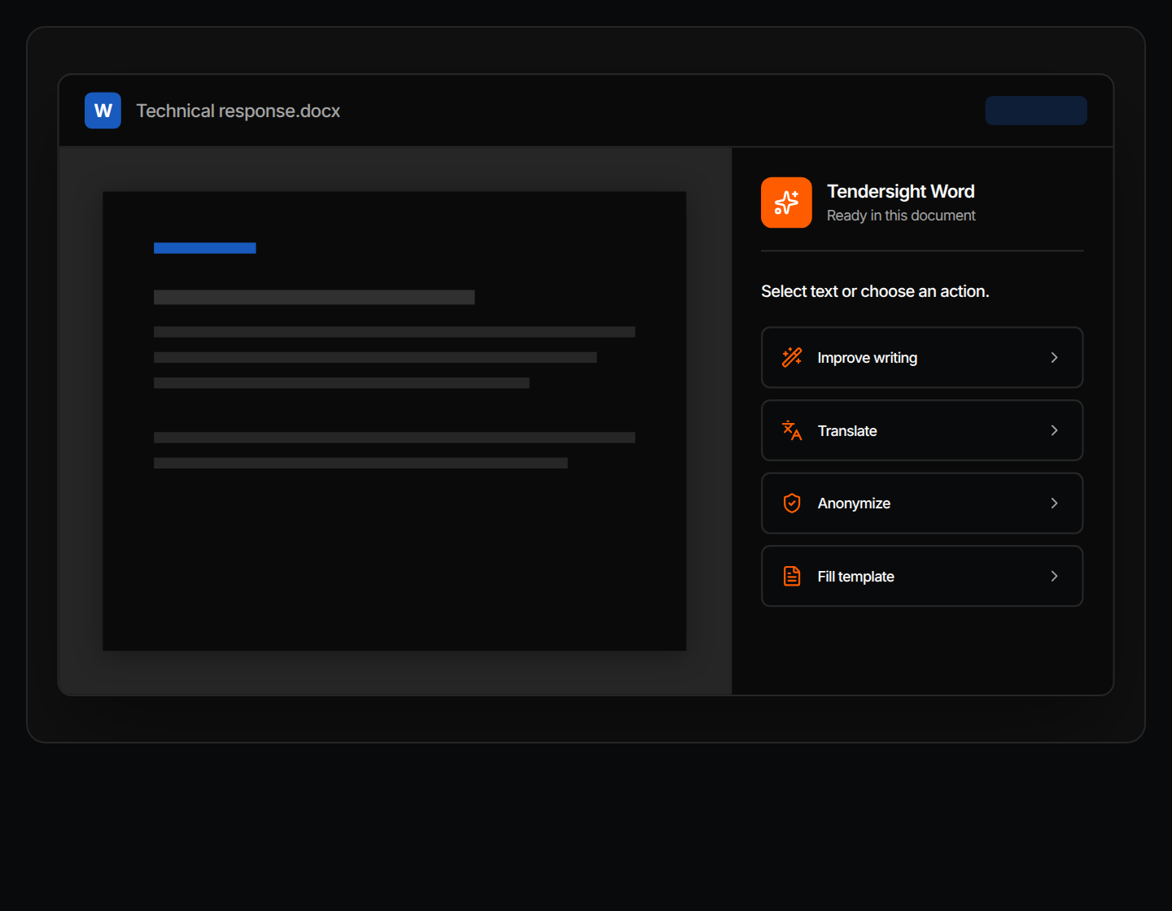Screen dimensions: 1172x911
Task: Click the last paragraph line in document
Action: pos(361,463)
